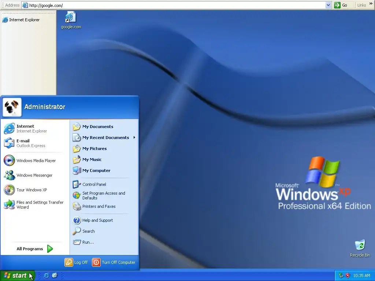Click the red security shield tray icon
Screen dimensions: 375x281
(x=348, y=276)
